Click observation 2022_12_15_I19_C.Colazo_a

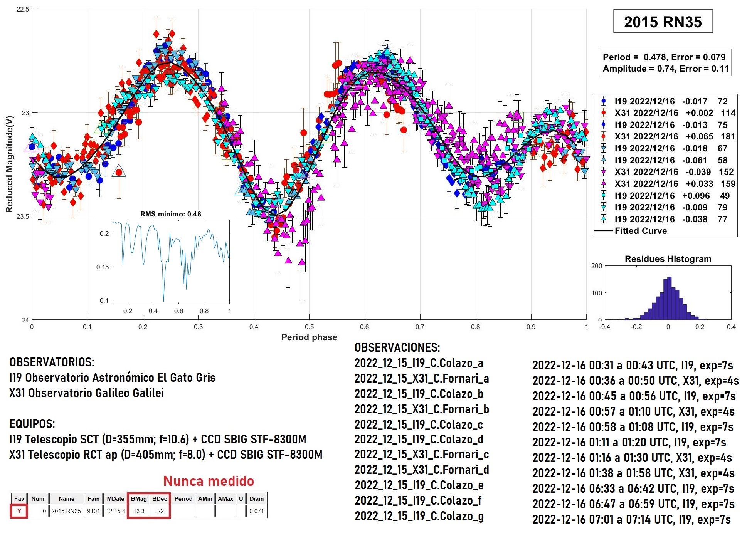tap(419, 363)
